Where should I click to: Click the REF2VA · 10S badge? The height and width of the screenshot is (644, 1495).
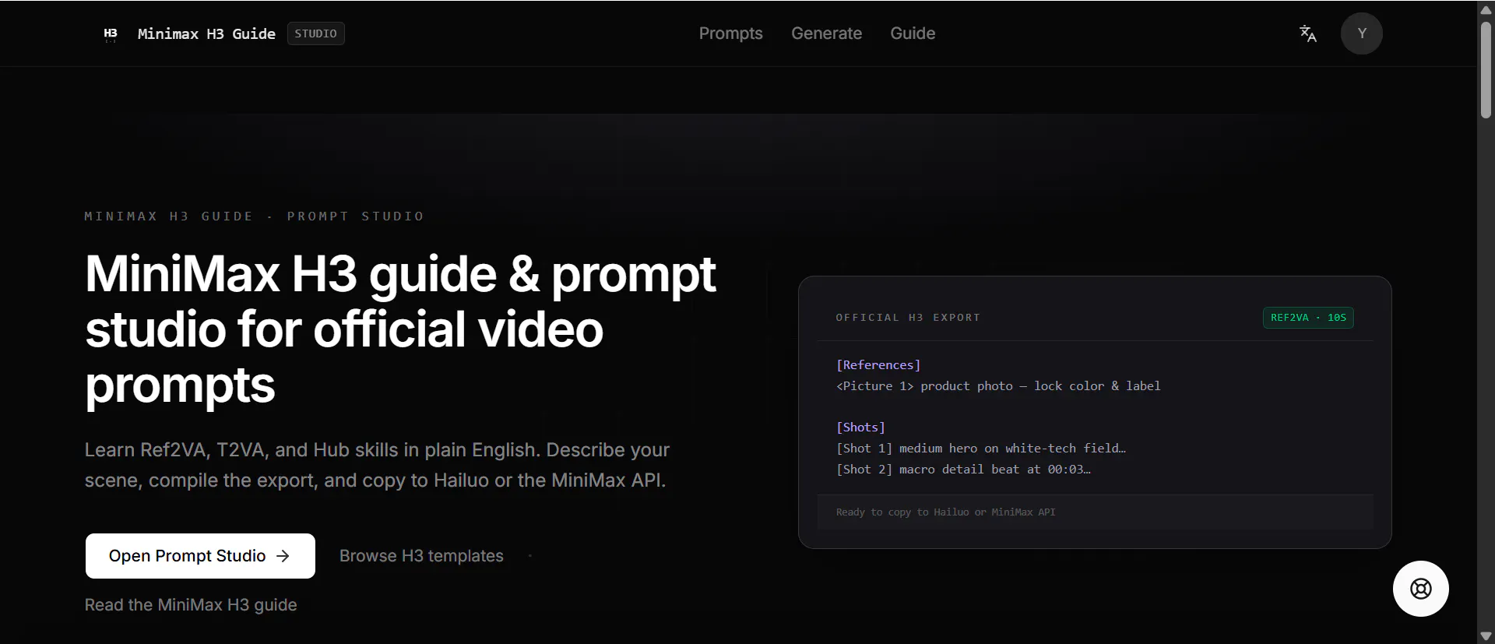coord(1308,318)
